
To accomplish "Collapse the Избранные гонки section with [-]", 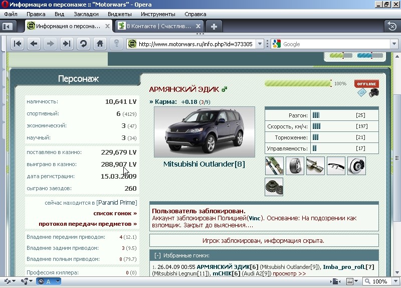I will point(157,255).
